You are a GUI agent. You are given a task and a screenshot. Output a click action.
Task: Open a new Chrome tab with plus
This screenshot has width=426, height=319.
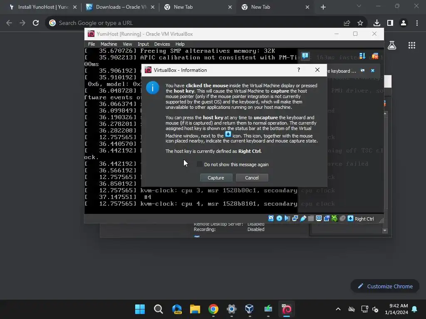[323, 7]
